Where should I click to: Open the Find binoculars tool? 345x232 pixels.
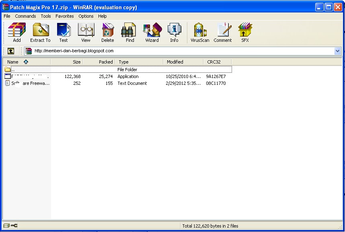(x=130, y=32)
